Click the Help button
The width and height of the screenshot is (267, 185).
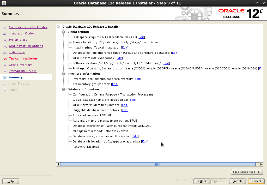coord(10,181)
